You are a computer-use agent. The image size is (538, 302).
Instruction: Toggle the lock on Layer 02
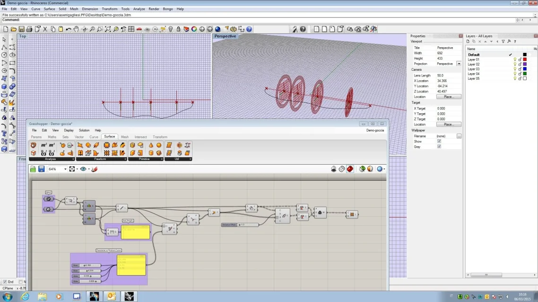click(x=520, y=64)
